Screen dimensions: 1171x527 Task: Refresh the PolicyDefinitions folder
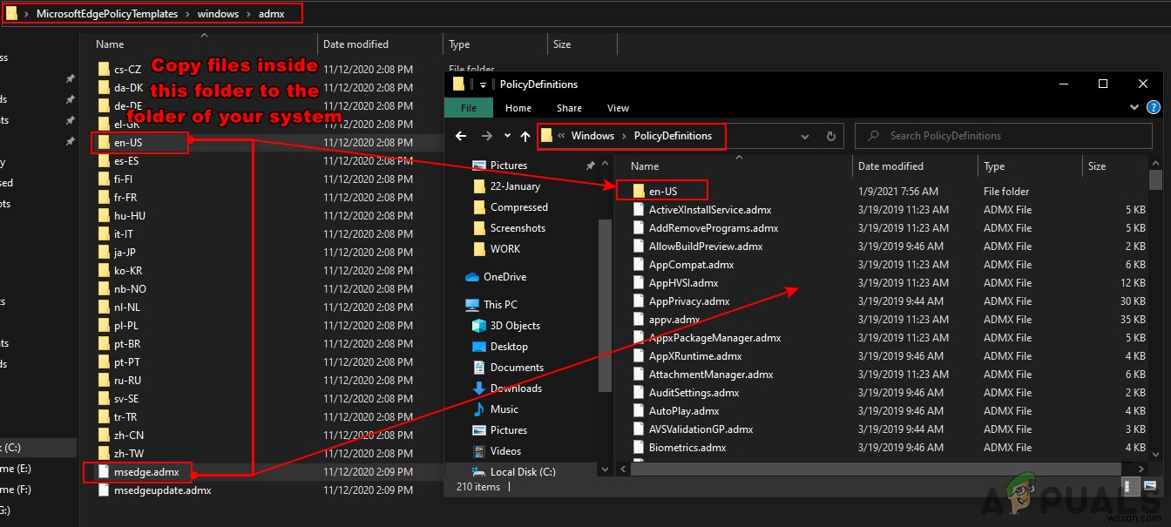point(830,136)
